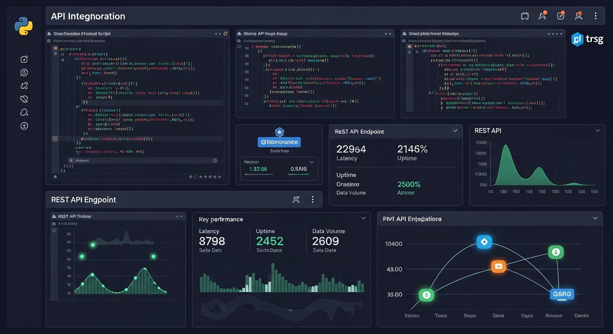The image size is (613, 334).
Task: Click the blue hexagon trsg logo
Action: point(577,39)
